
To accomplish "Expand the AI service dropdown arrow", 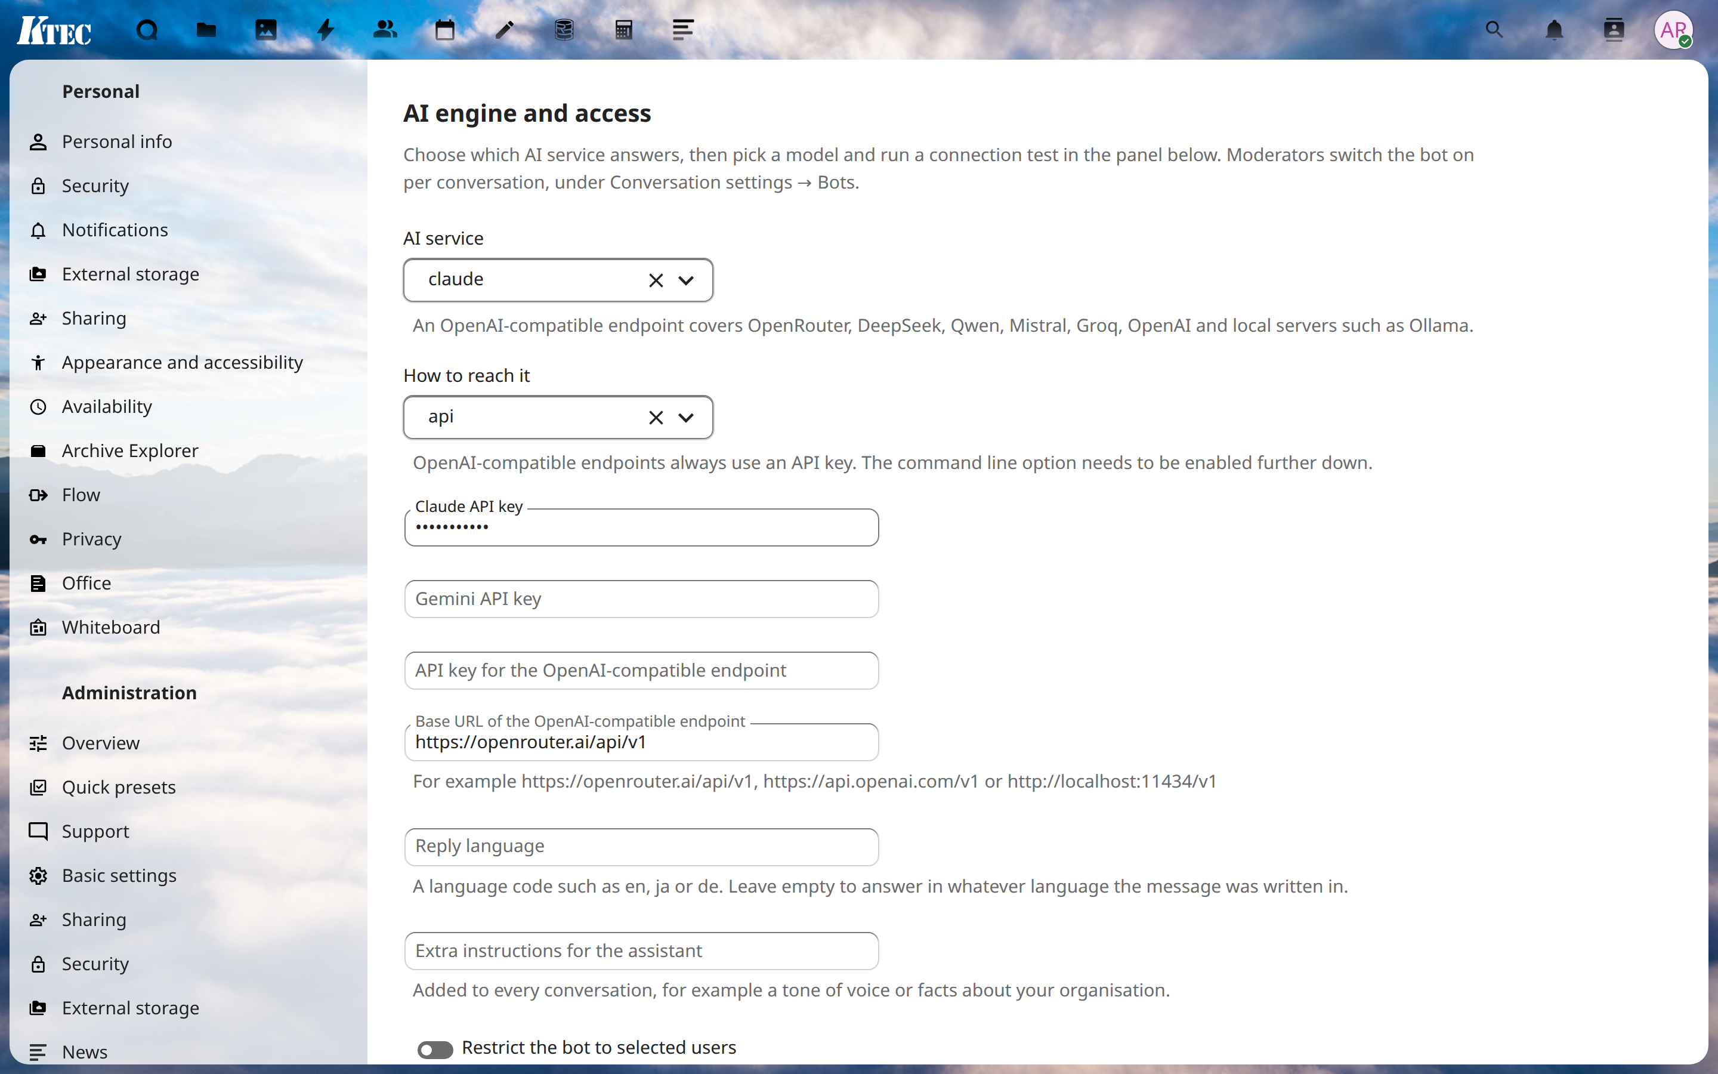I will pyautogui.click(x=686, y=280).
